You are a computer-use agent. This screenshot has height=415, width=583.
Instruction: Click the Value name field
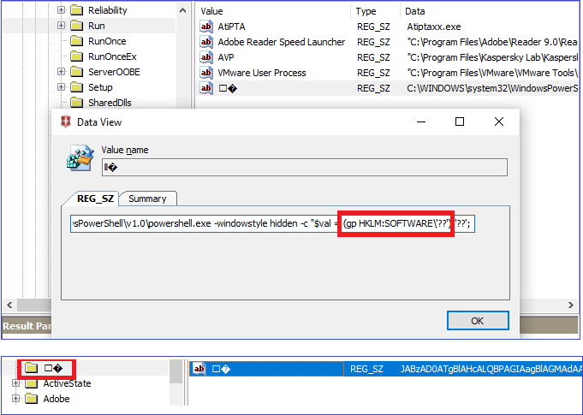click(x=305, y=168)
